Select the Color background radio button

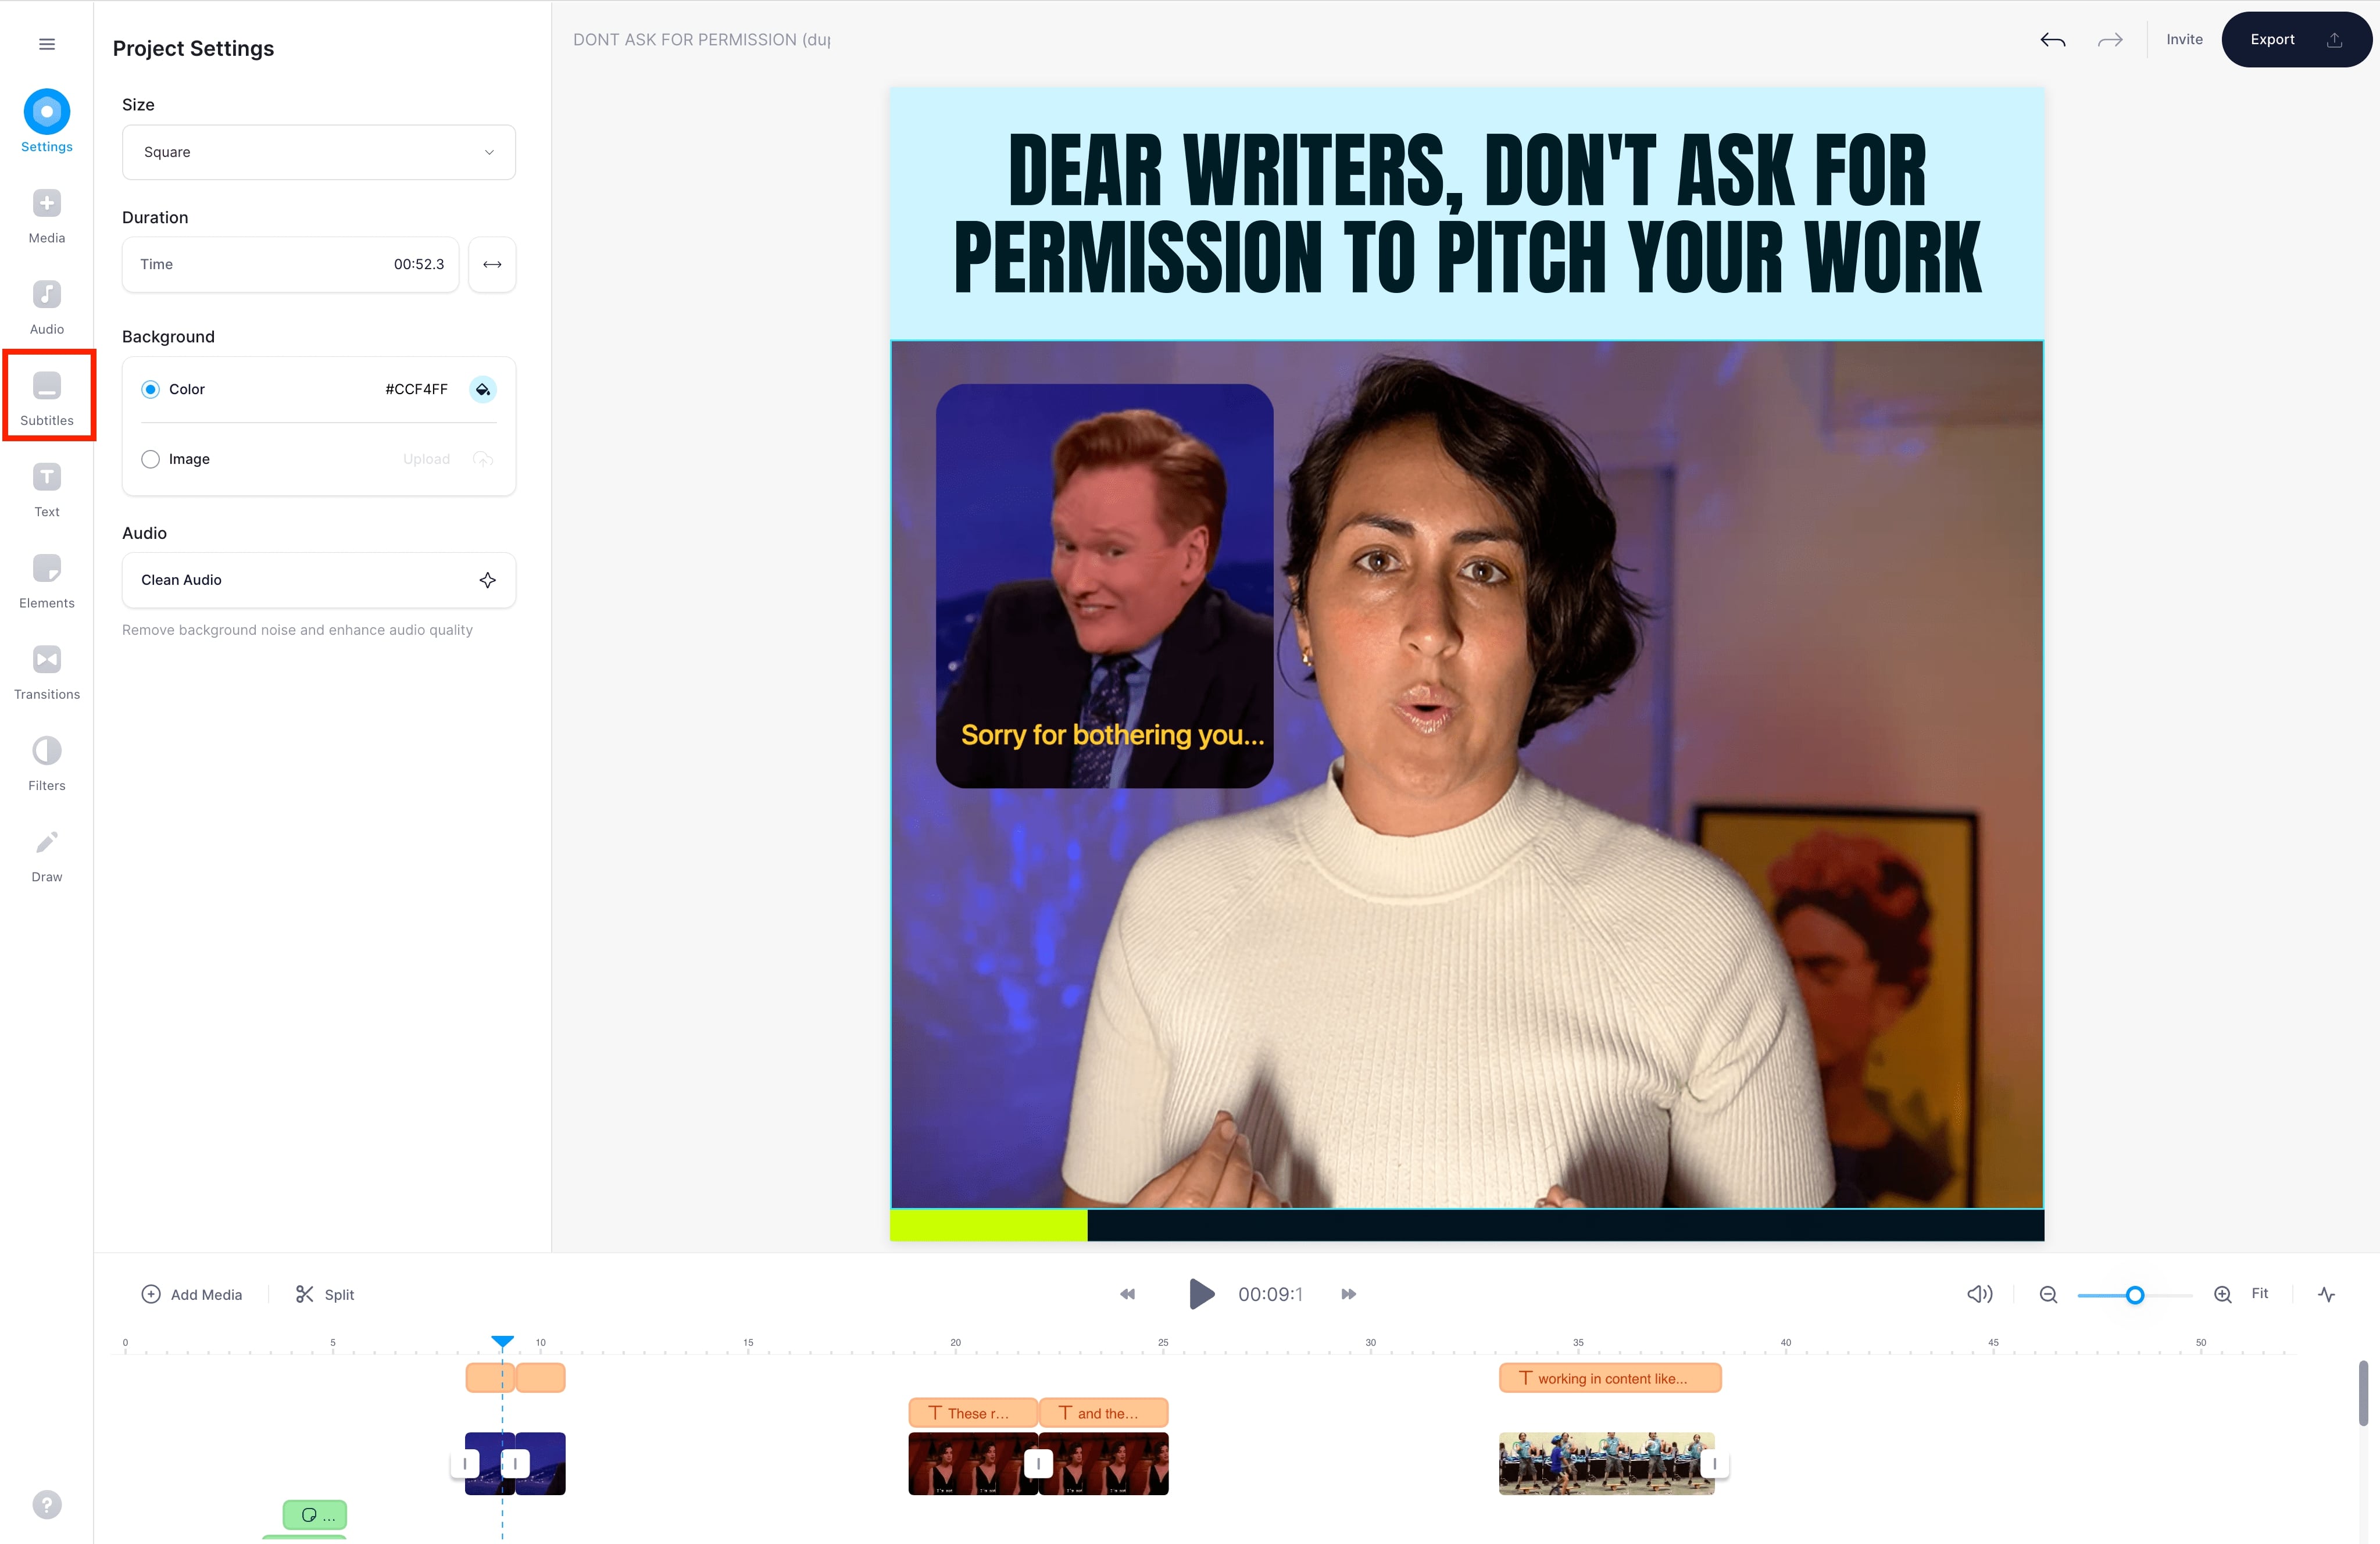(x=150, y=389)
